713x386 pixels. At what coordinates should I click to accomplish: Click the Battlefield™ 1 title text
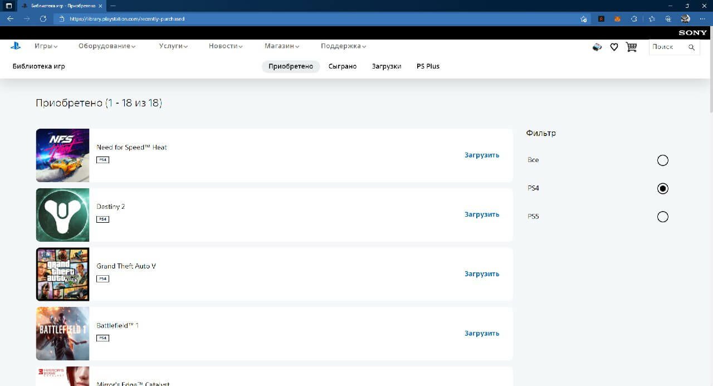(118, 325)
